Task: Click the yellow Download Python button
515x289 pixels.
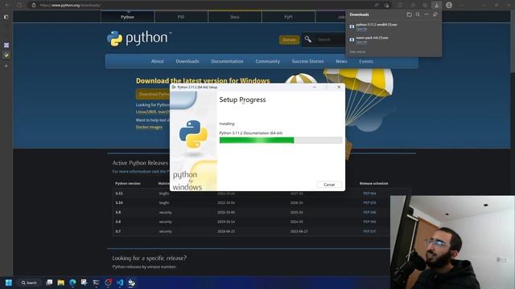Action: (x=153, y=94)
